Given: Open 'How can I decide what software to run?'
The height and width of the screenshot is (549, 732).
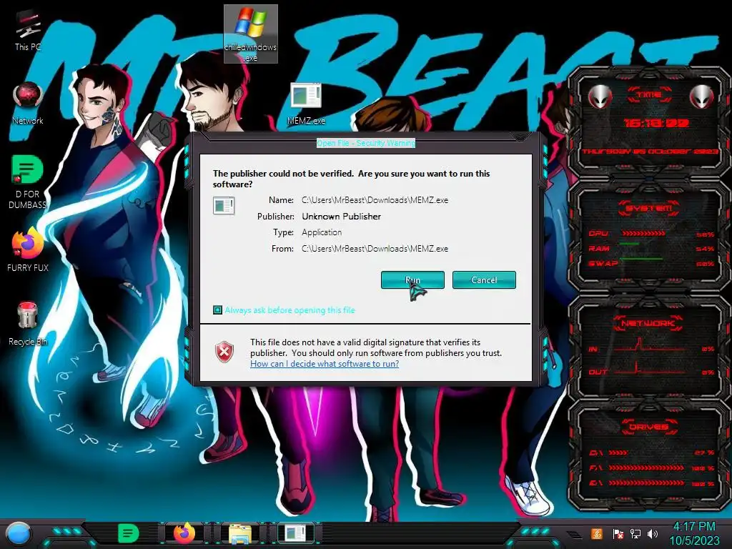Looking at the screenshot, I should point(325,364).
